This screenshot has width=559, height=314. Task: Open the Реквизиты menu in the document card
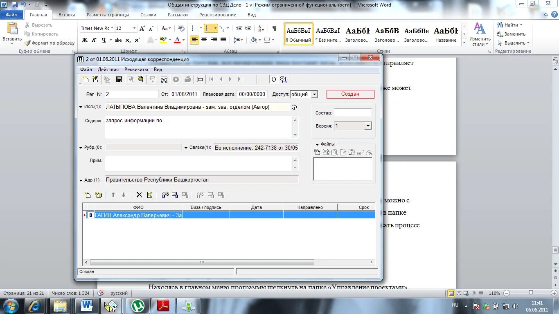tap(136, 70)
